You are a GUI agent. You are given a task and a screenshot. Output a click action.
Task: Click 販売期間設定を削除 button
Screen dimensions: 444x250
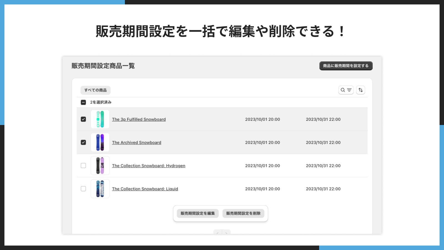click(243, 213)
